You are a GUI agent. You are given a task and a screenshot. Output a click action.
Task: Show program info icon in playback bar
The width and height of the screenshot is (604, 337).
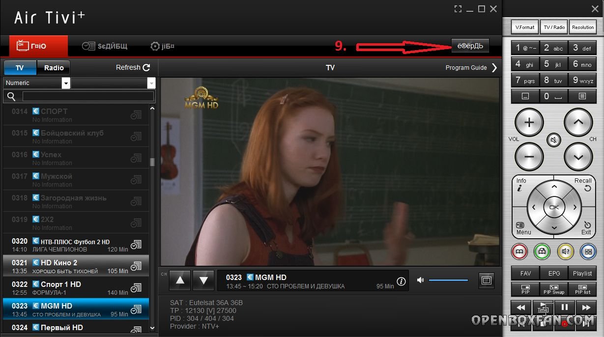click(402, 281)
